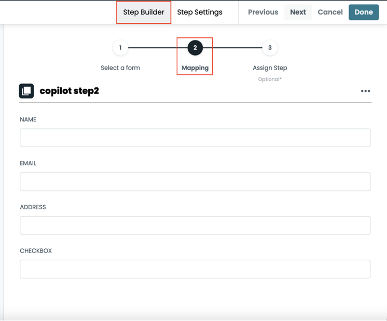387x321 pixels.
Task: Click the Optional* note under Assign Step
Action: pos(270,79)
